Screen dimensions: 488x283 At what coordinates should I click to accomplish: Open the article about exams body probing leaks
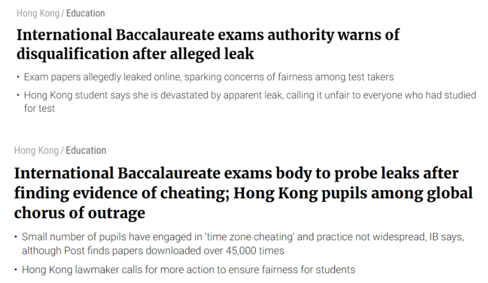coord(243,193)
